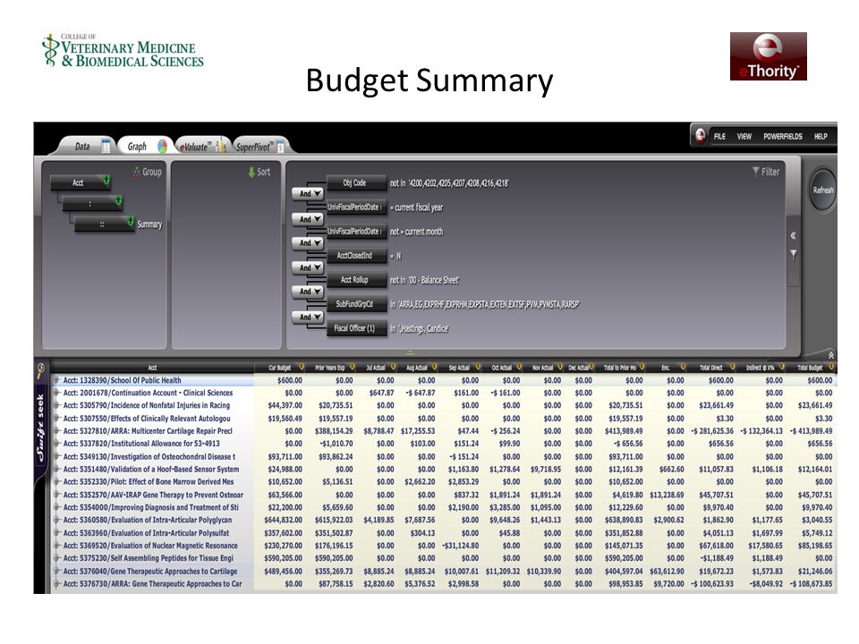Click the SubFundGrpCd filter field button

coord(356,304)
